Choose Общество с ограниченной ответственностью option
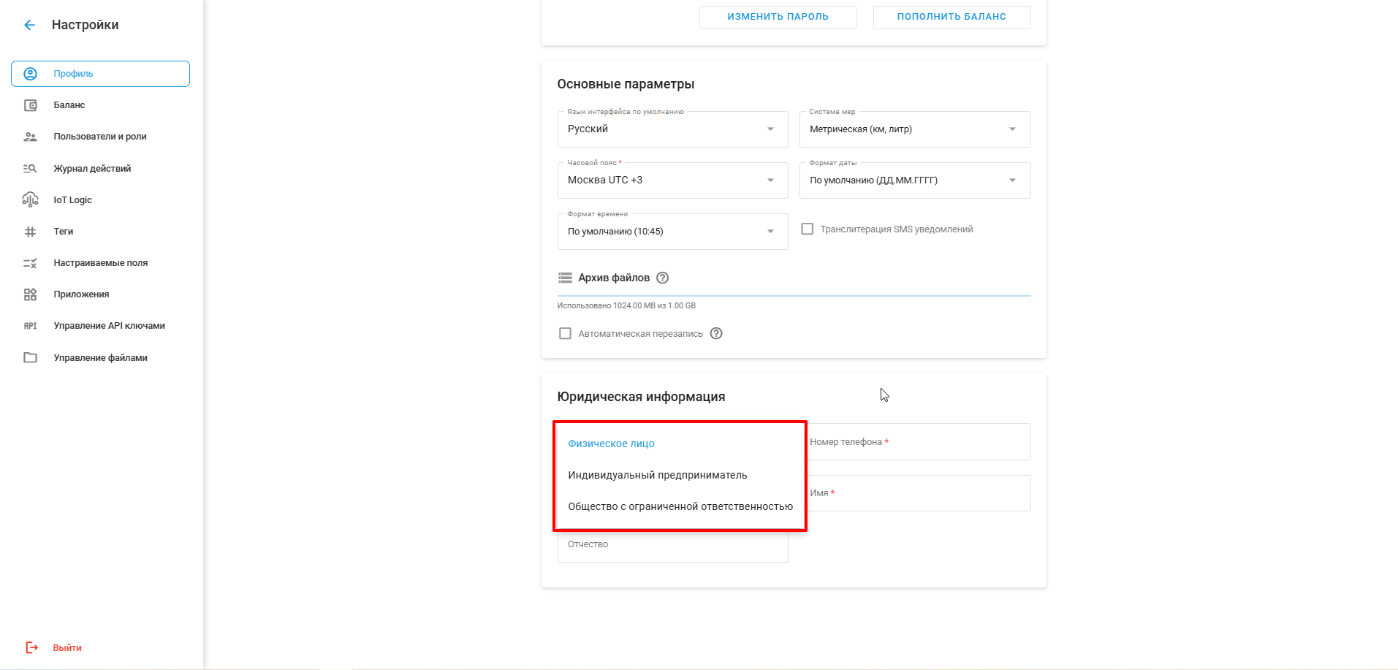1398x670 pixels. click(x=680, y=506)
